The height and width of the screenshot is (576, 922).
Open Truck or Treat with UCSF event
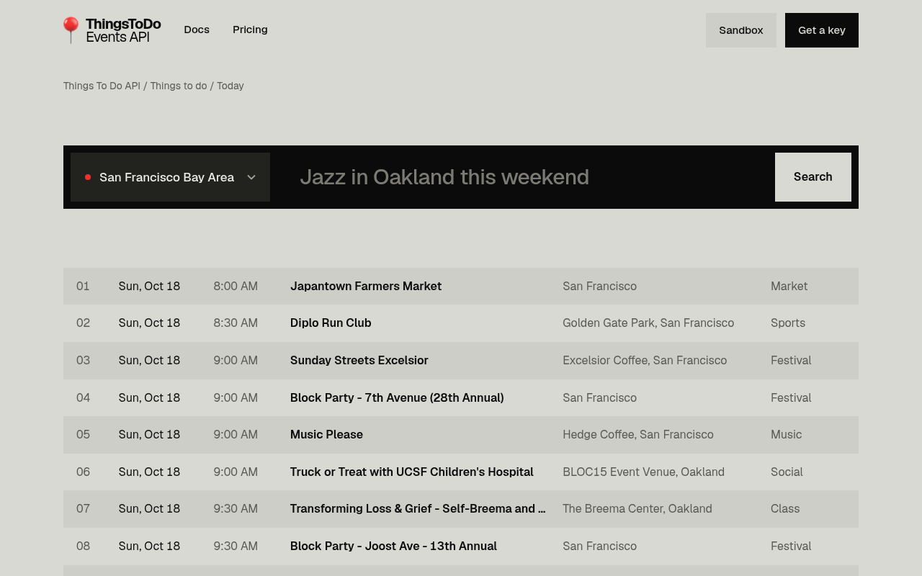[412, 472]
